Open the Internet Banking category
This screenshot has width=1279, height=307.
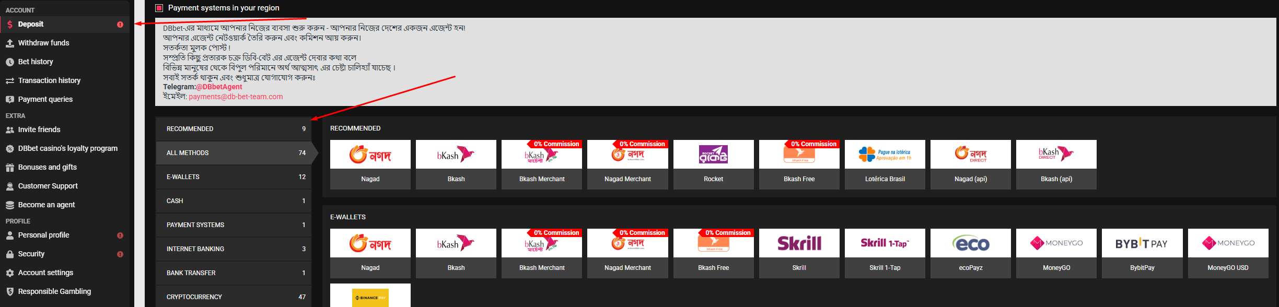pos(234,249)
